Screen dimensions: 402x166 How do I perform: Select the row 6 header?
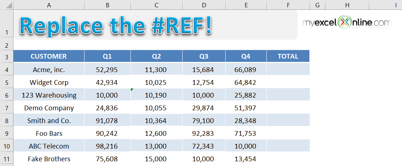click(x=7, y=95)
